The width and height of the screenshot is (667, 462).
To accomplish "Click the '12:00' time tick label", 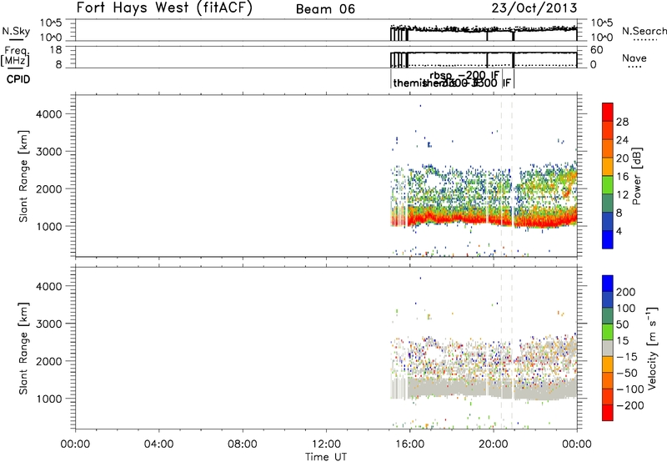I will pyautogui.click(x=326, y=444).
